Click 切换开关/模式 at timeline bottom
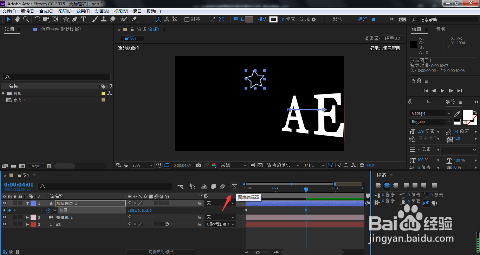This screenshot has height=255, width=480. [161, 252]
